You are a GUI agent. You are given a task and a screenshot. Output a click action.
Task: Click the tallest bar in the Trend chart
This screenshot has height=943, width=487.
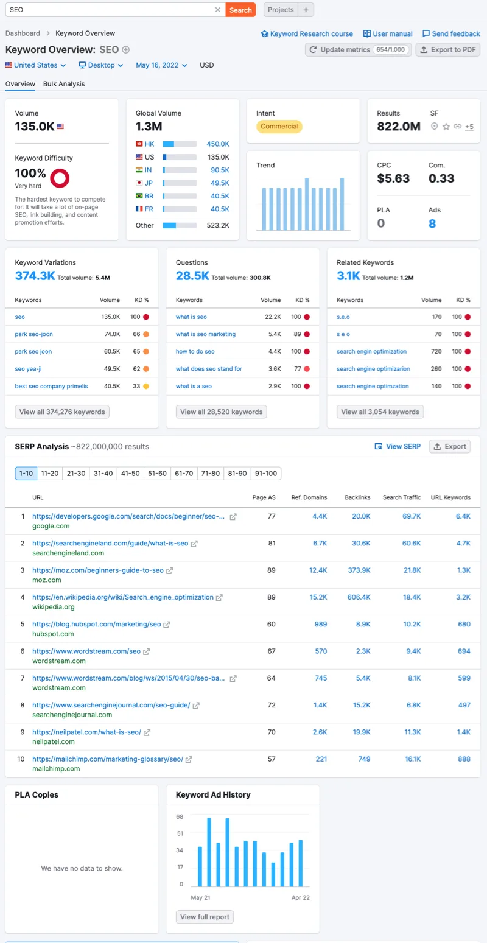click(x=307, y=204)
